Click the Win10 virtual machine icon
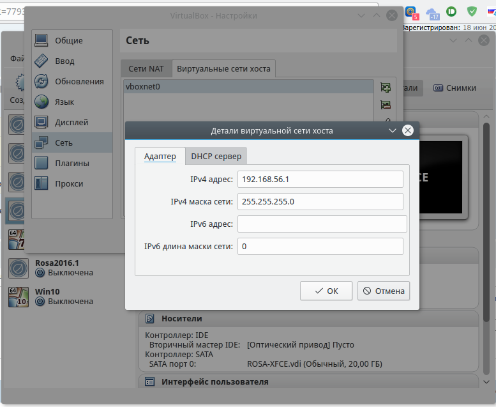This screenshot has width=496, height=407. (19, 296)
